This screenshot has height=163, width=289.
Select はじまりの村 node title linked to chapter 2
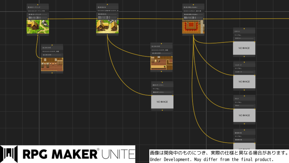(x=156, y=46)
